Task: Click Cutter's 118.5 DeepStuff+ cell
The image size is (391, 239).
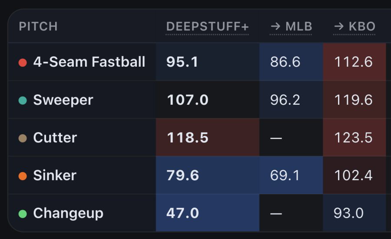Action: pyautogui.click(x=208, y=137)
